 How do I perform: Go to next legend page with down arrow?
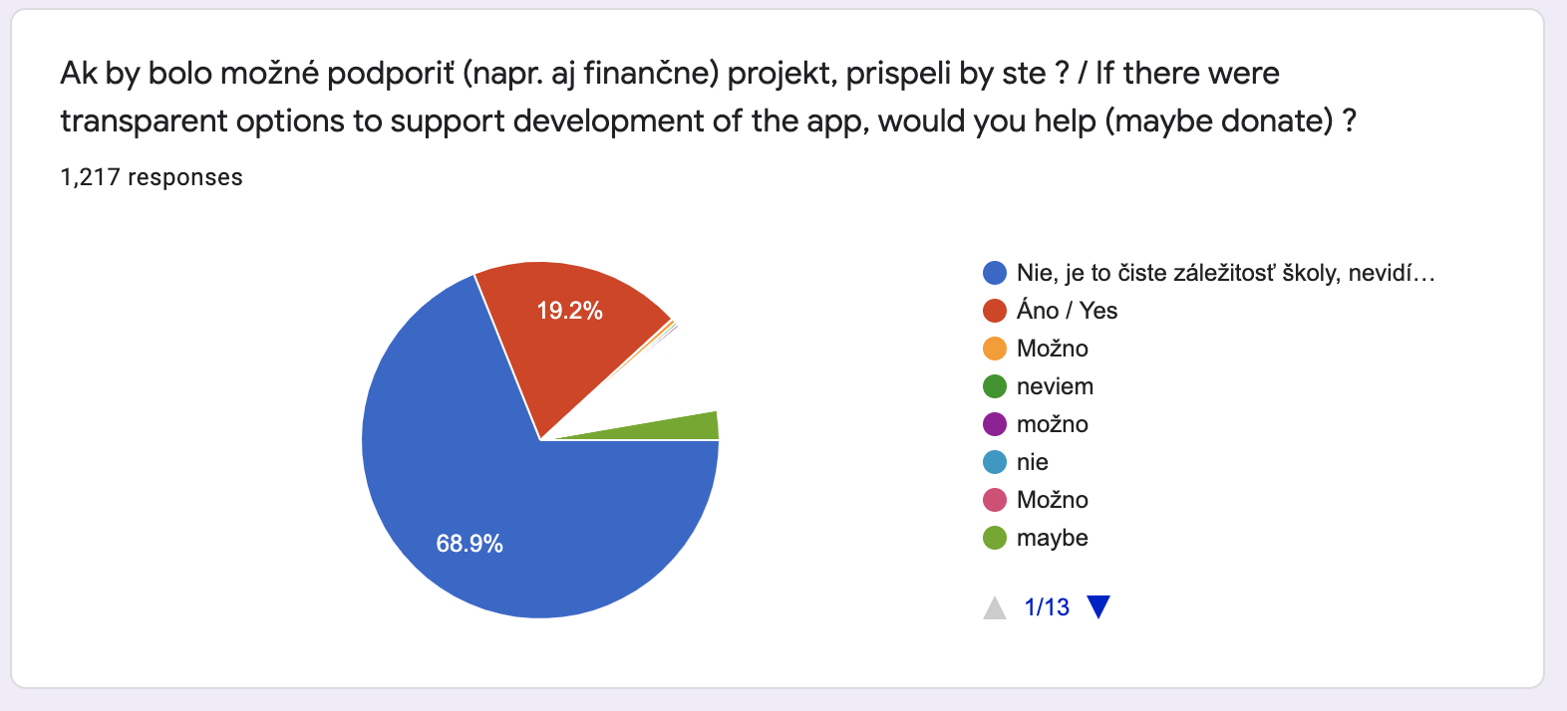(1098, 606)
